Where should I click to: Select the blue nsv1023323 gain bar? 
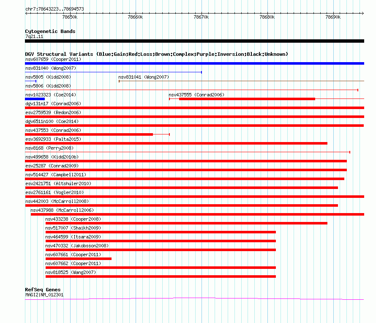pyautogui.click(x=35, y=99)
